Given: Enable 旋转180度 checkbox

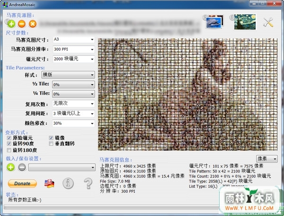Looking at the screenshot, I should tap(9, 150).
